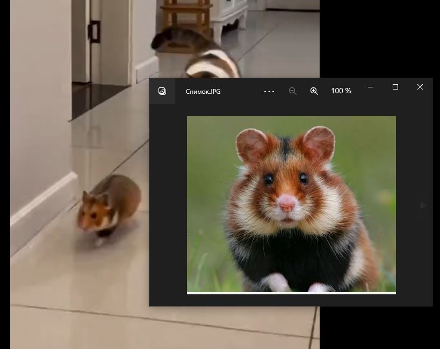
Task: Click the white line under the hamster photo
Action: [x=291, y=293]
